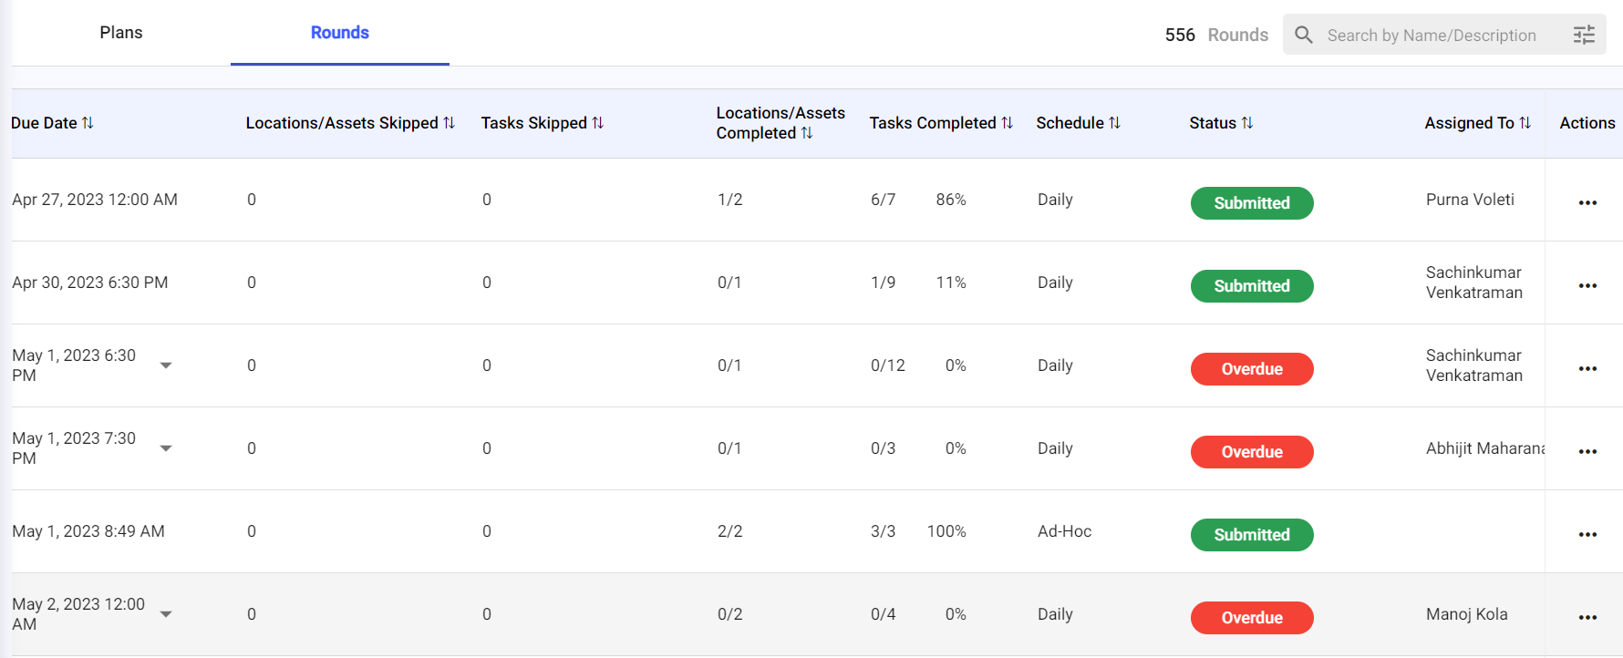The width and height of the screenshot is (1623, 658).
Task: Open actions menu for Purna Voleti round
Action: point(1587,202)
